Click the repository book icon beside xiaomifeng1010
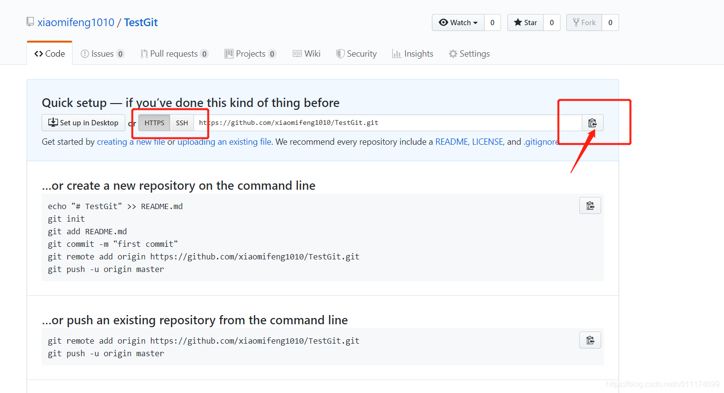724x393 pixels. (30, 22)
